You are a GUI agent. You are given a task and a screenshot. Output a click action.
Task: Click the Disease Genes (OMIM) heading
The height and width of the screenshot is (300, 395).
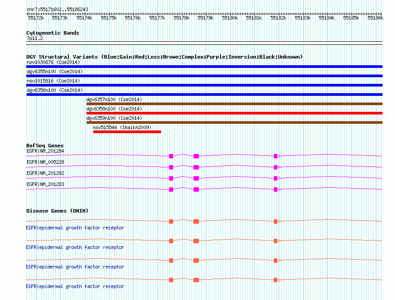coord(57,211)
